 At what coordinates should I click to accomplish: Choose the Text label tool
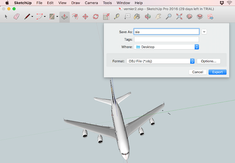click(x=127, y=16)
